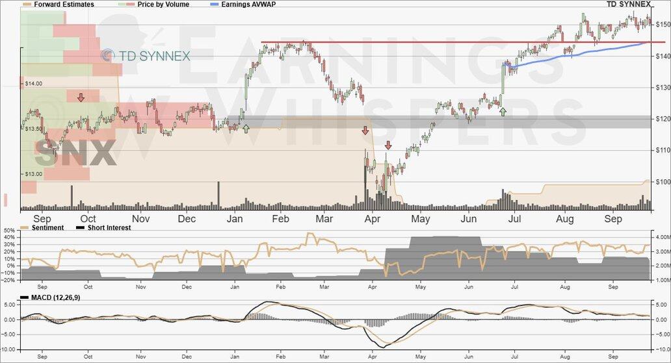Click the blue Earnings AVWAP line on chart
671x363 pixels.
point(578,53)
